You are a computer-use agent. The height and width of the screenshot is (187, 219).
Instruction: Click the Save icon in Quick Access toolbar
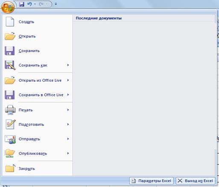22,4
